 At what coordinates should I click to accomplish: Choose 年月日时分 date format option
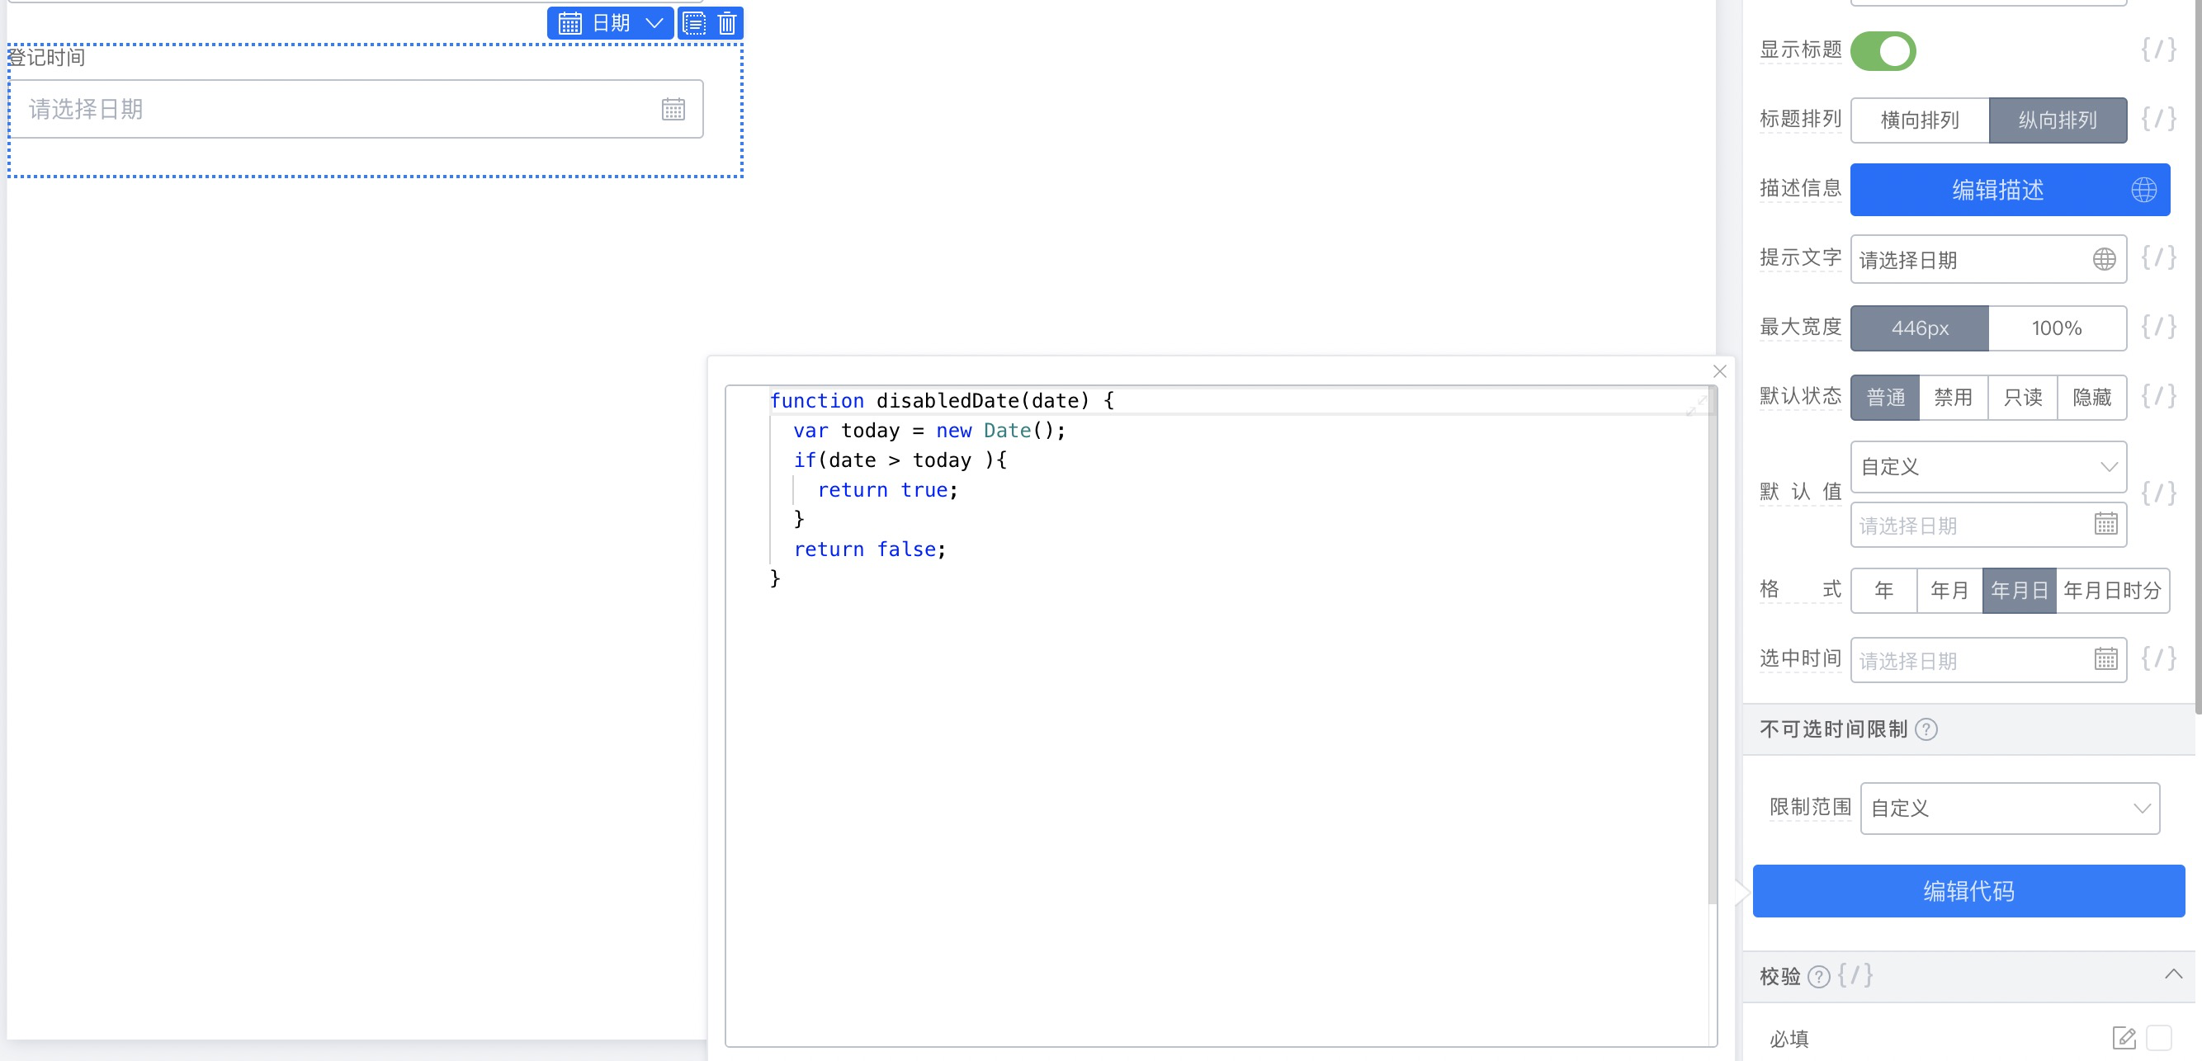point(2111,590)
